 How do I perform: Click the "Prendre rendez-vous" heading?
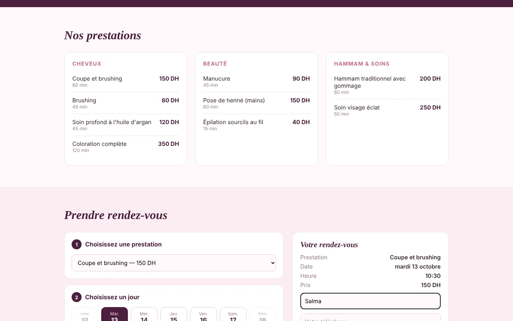116,215
